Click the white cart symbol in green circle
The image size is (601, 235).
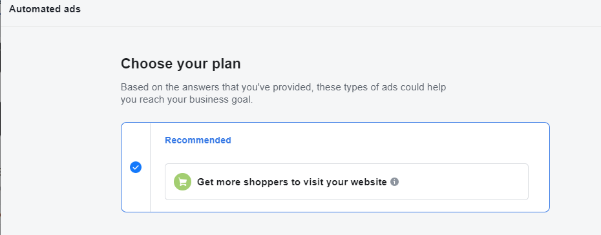182,182
